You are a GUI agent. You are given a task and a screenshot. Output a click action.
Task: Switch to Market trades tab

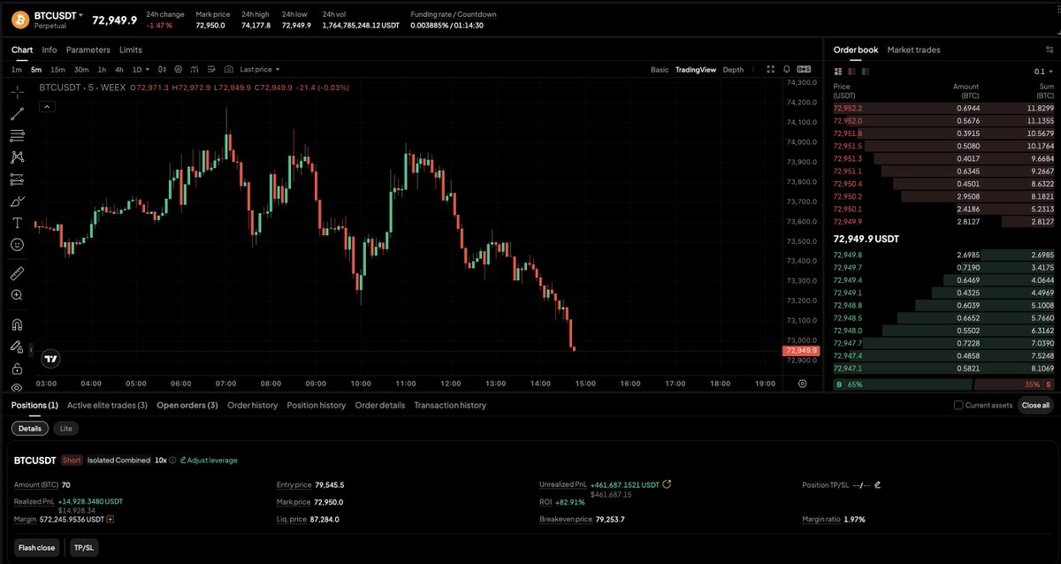tap(913, 50)
